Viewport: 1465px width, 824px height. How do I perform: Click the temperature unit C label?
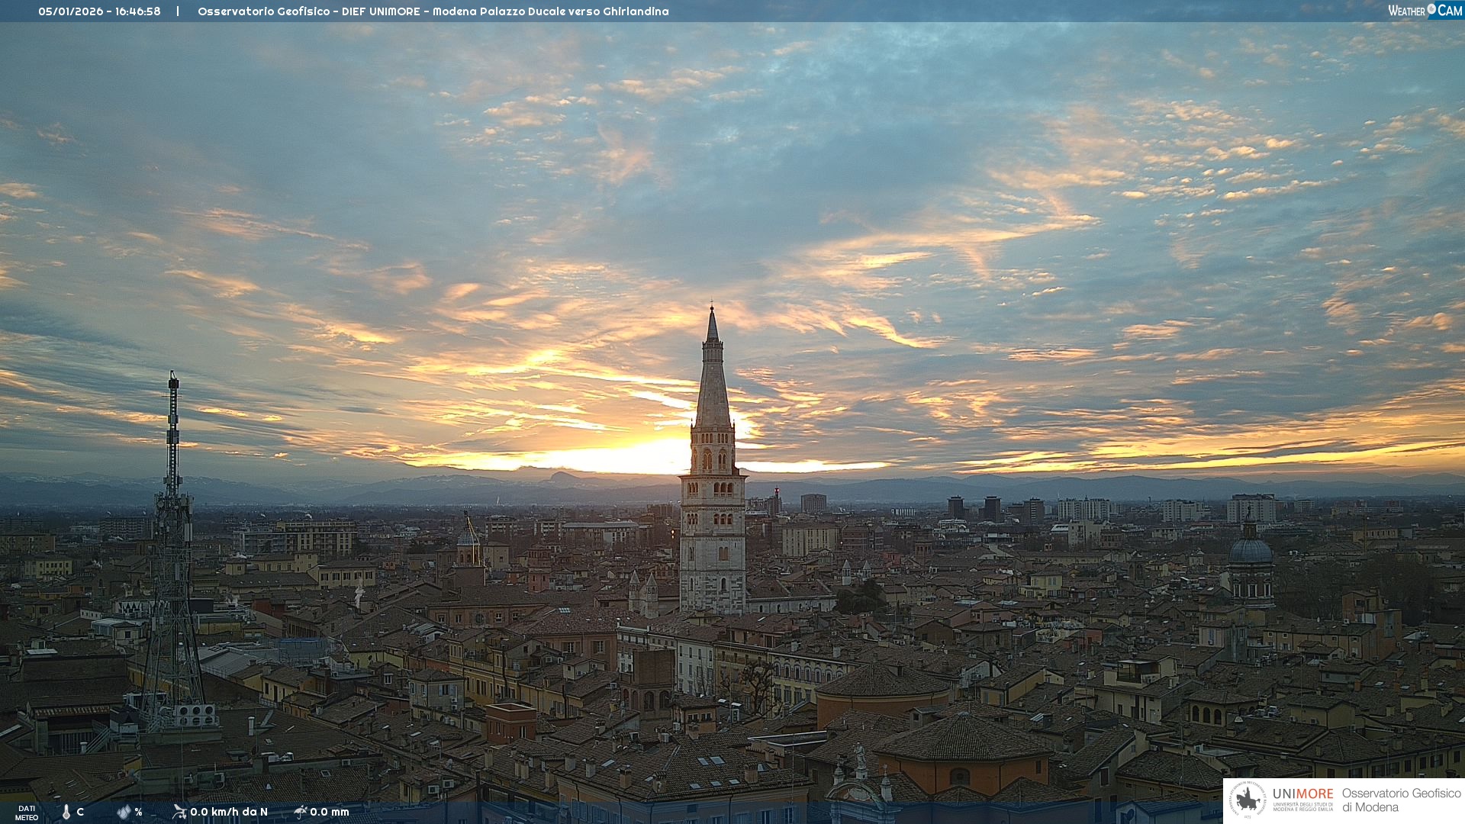pos(80,812)
